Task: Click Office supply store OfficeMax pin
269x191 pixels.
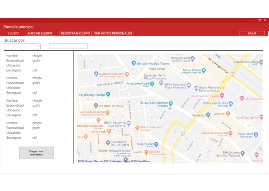Action: click(x=231, y=104)
